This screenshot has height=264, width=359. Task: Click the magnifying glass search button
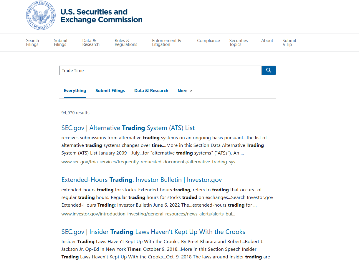(x=269, y=70)
